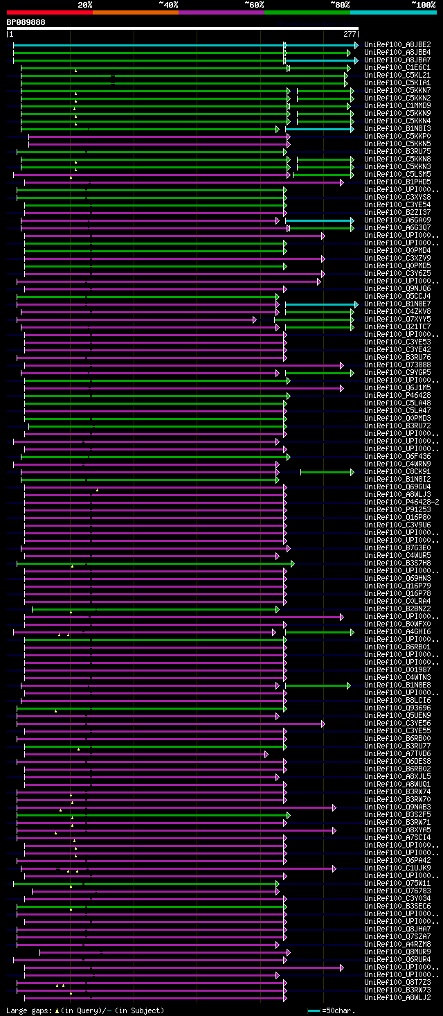Open hit UniRef100_B1N8E8

point(397,685)
